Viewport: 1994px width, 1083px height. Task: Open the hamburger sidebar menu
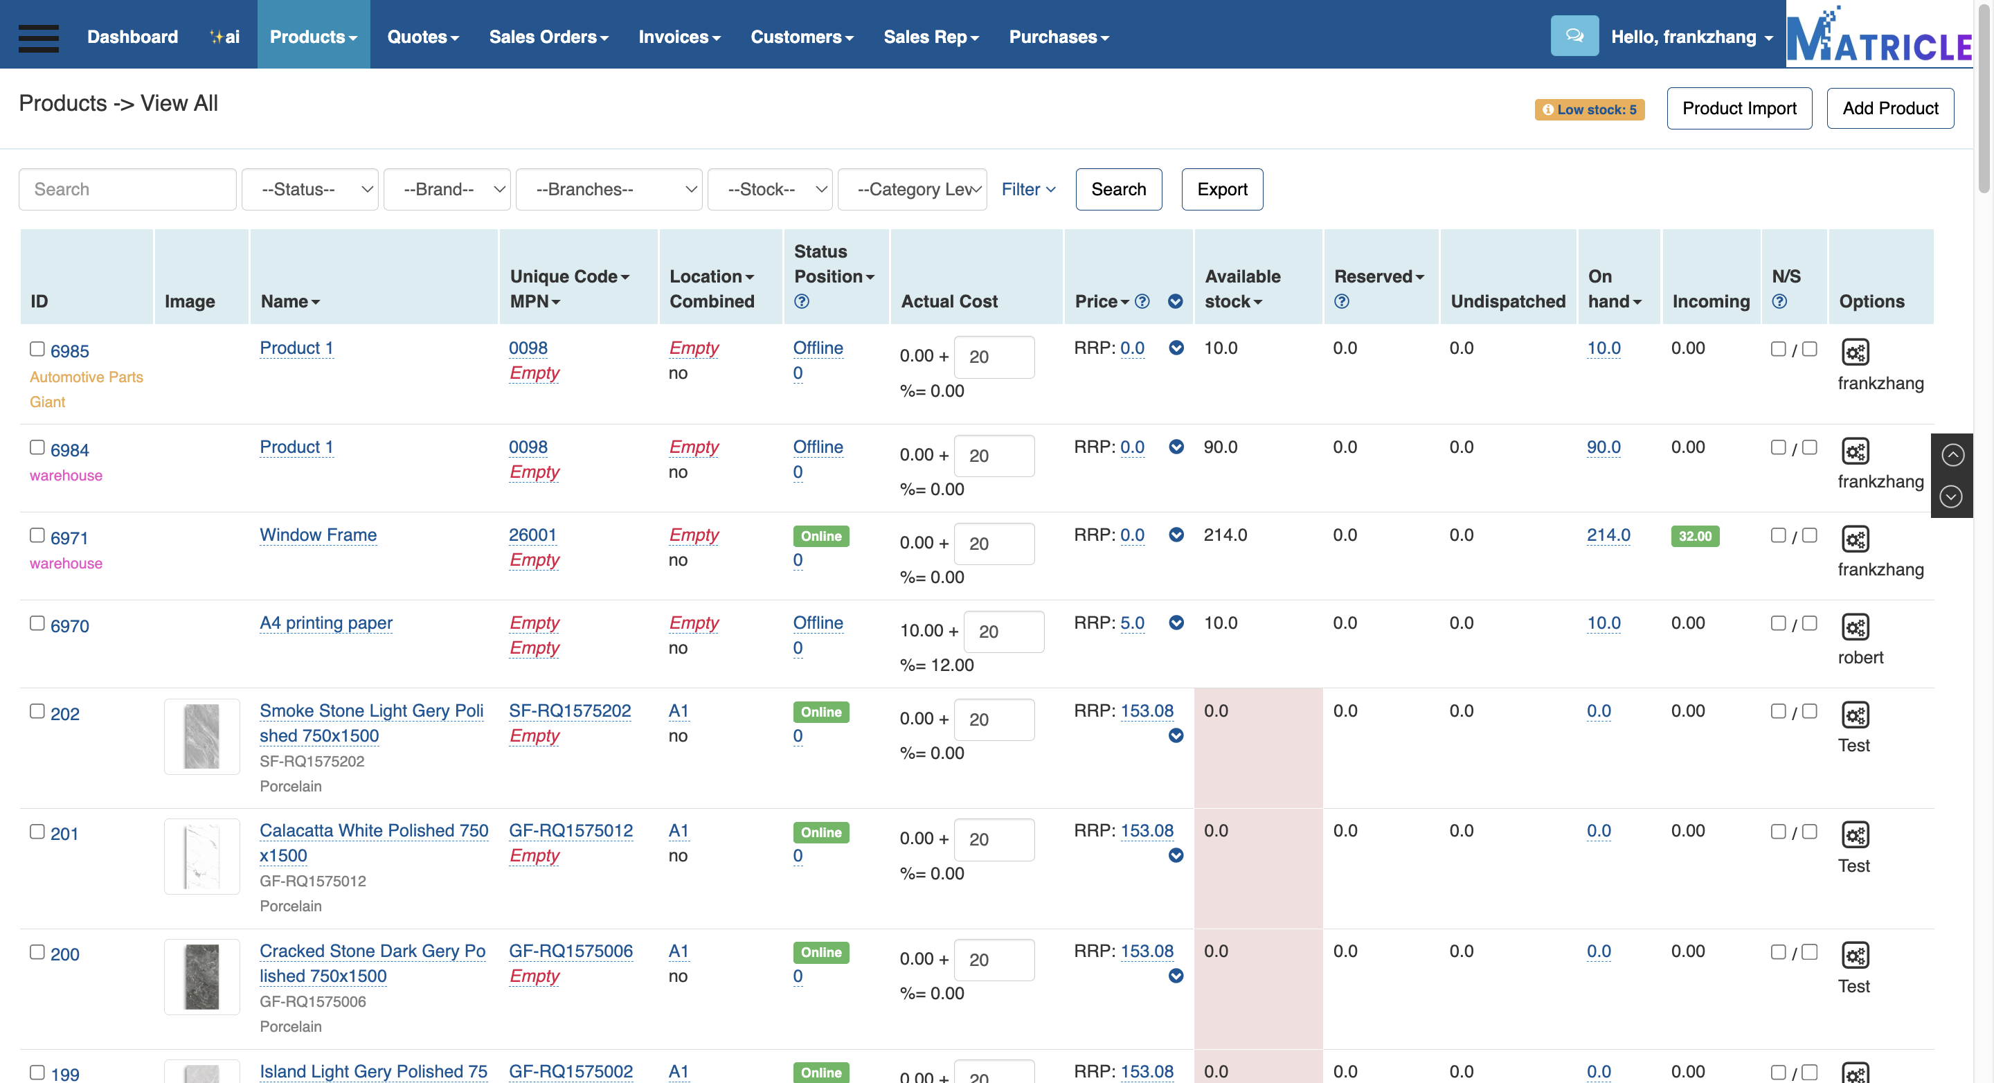(39, 37)
